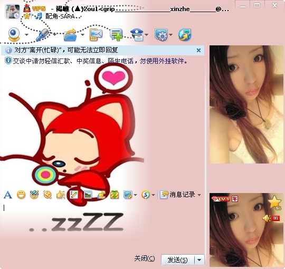
Task: Open remote assistance monitor-gear icon
Action: pyautogui.click(x=161, y=34)
